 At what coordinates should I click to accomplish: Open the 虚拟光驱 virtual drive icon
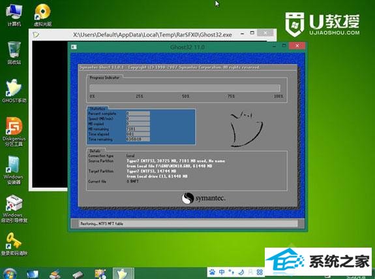[42, 15]
